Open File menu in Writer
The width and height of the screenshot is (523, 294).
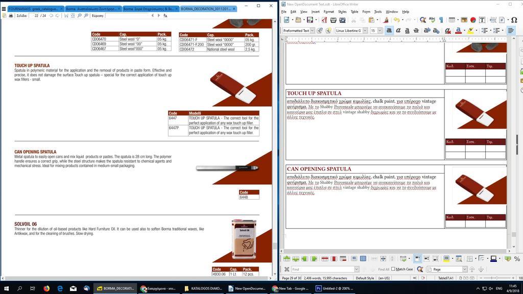[284, 12]
